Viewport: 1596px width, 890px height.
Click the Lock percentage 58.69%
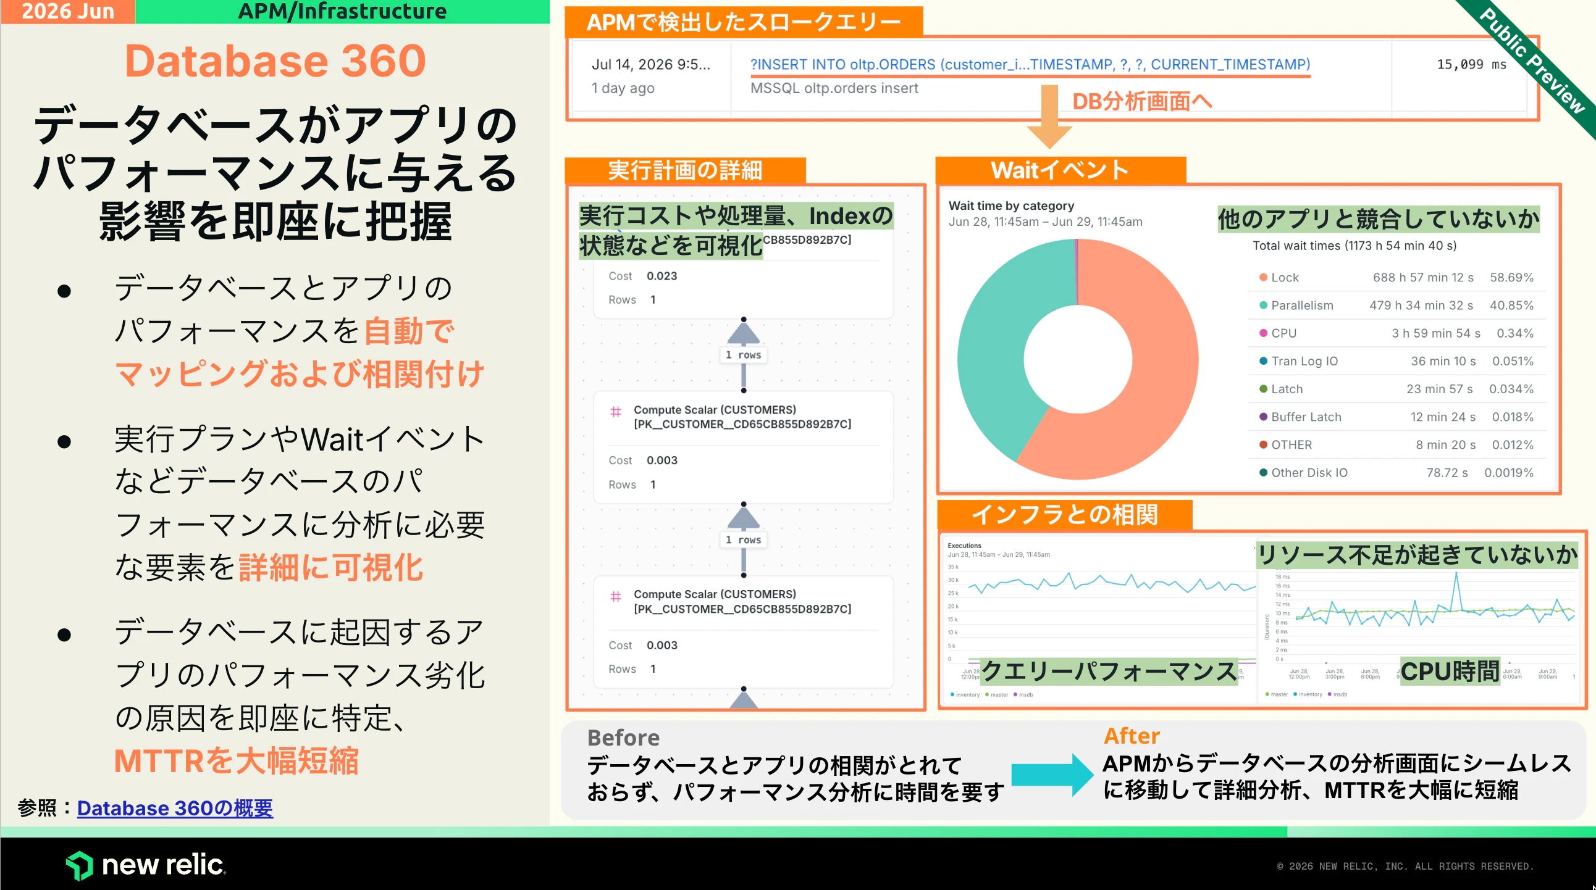(x=1512, y=277)
